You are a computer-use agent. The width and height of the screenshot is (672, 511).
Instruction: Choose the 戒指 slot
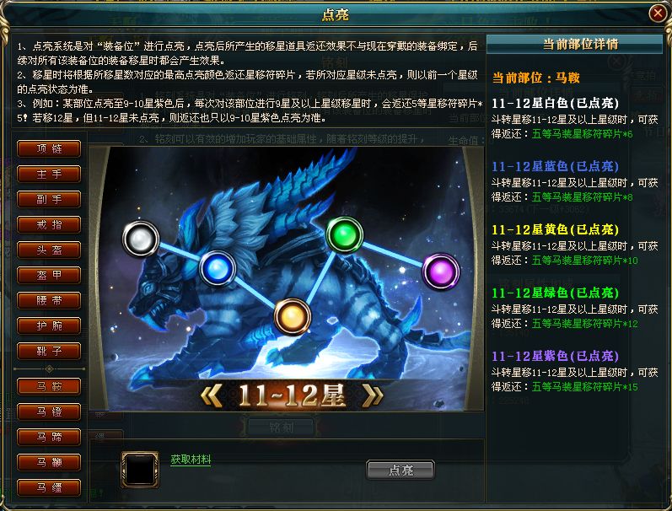(49, 224)
